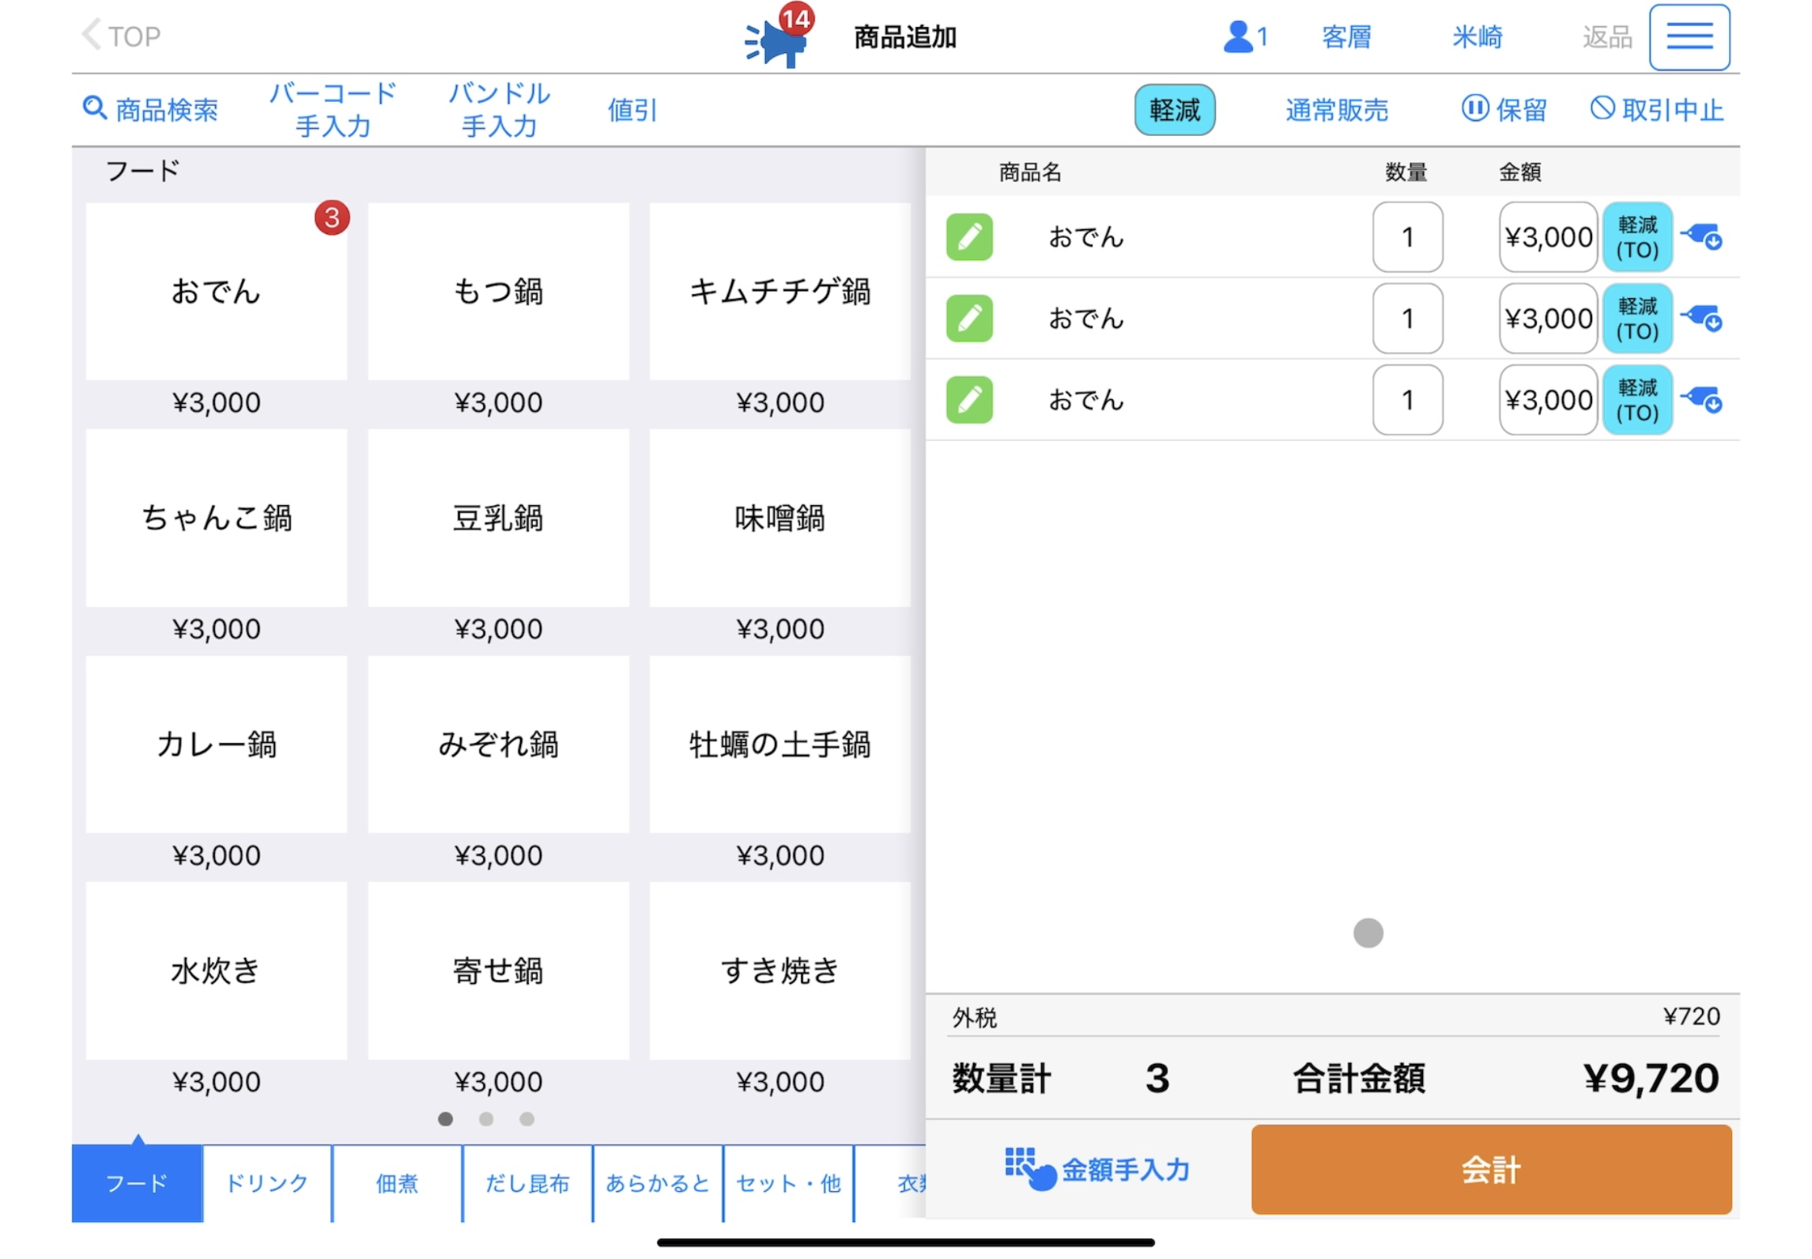Toggle 軽減(TO) on third おでん row

coord(1636,400)
